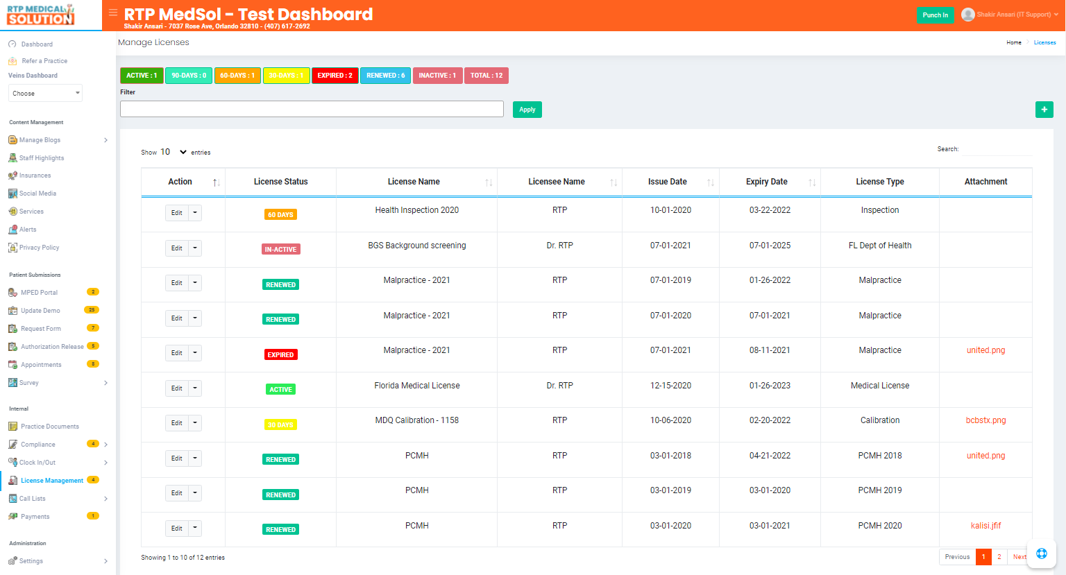1066x575 pixels.
Task: Open the Shakir Ansari user menu arrow
Action: pyautogui.click(x=1056, y=15)
